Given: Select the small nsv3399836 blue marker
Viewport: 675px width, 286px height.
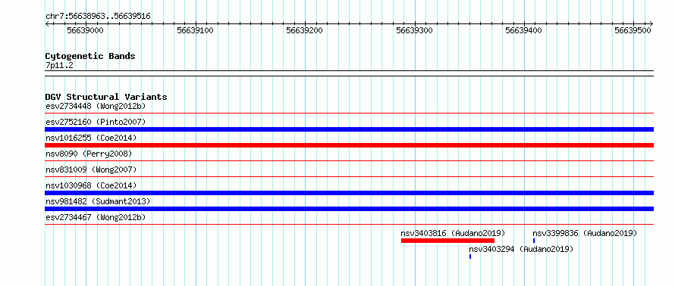Looking at the screenshot, I should click(x=534, y=241).
